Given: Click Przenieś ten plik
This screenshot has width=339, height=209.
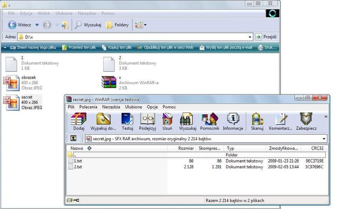Looking at the screenshot, I should tap(79, 47).
